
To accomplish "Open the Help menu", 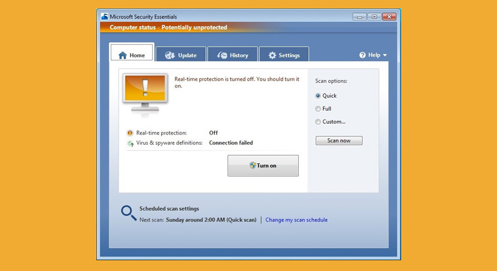I will tap(373, 55).
